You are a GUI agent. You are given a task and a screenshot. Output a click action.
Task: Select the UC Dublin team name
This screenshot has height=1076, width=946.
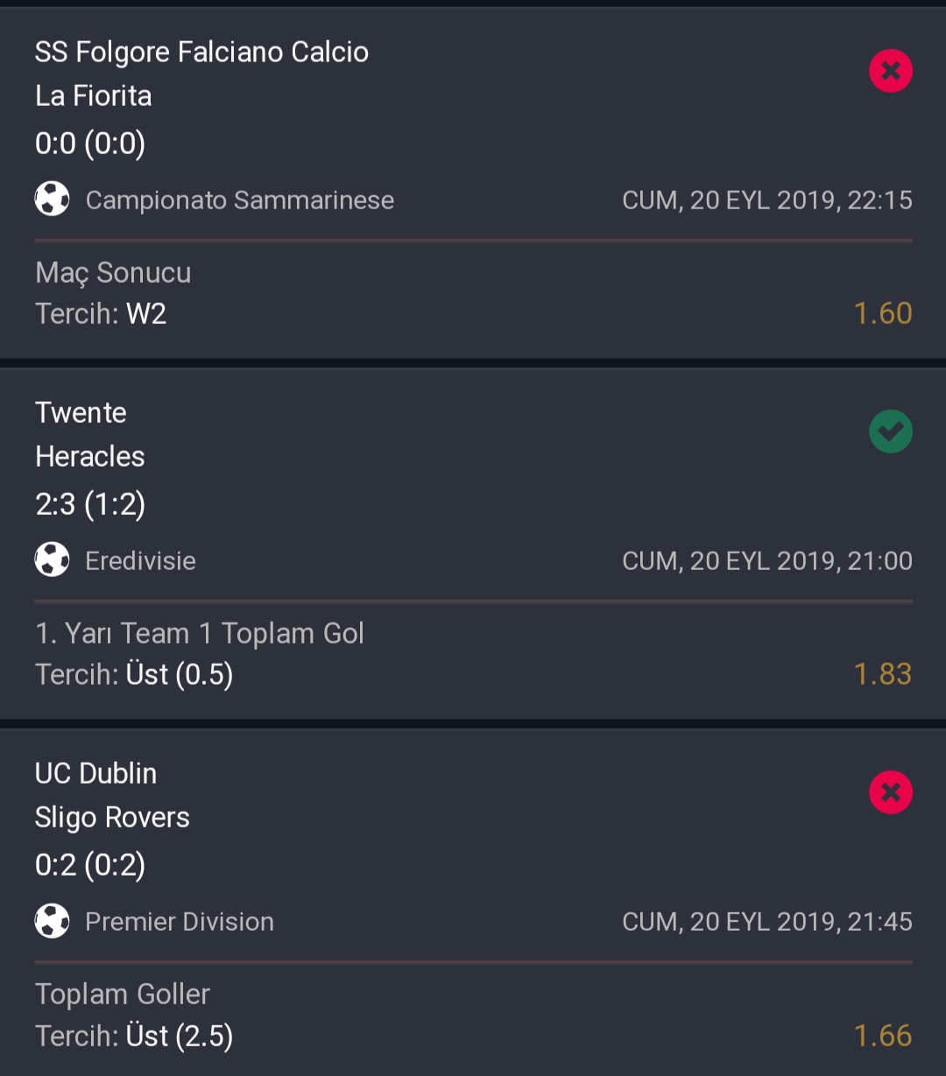coord(96,773)
